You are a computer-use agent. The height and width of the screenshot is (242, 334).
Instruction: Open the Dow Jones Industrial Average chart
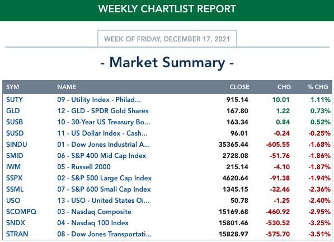(x=104, y=145)
